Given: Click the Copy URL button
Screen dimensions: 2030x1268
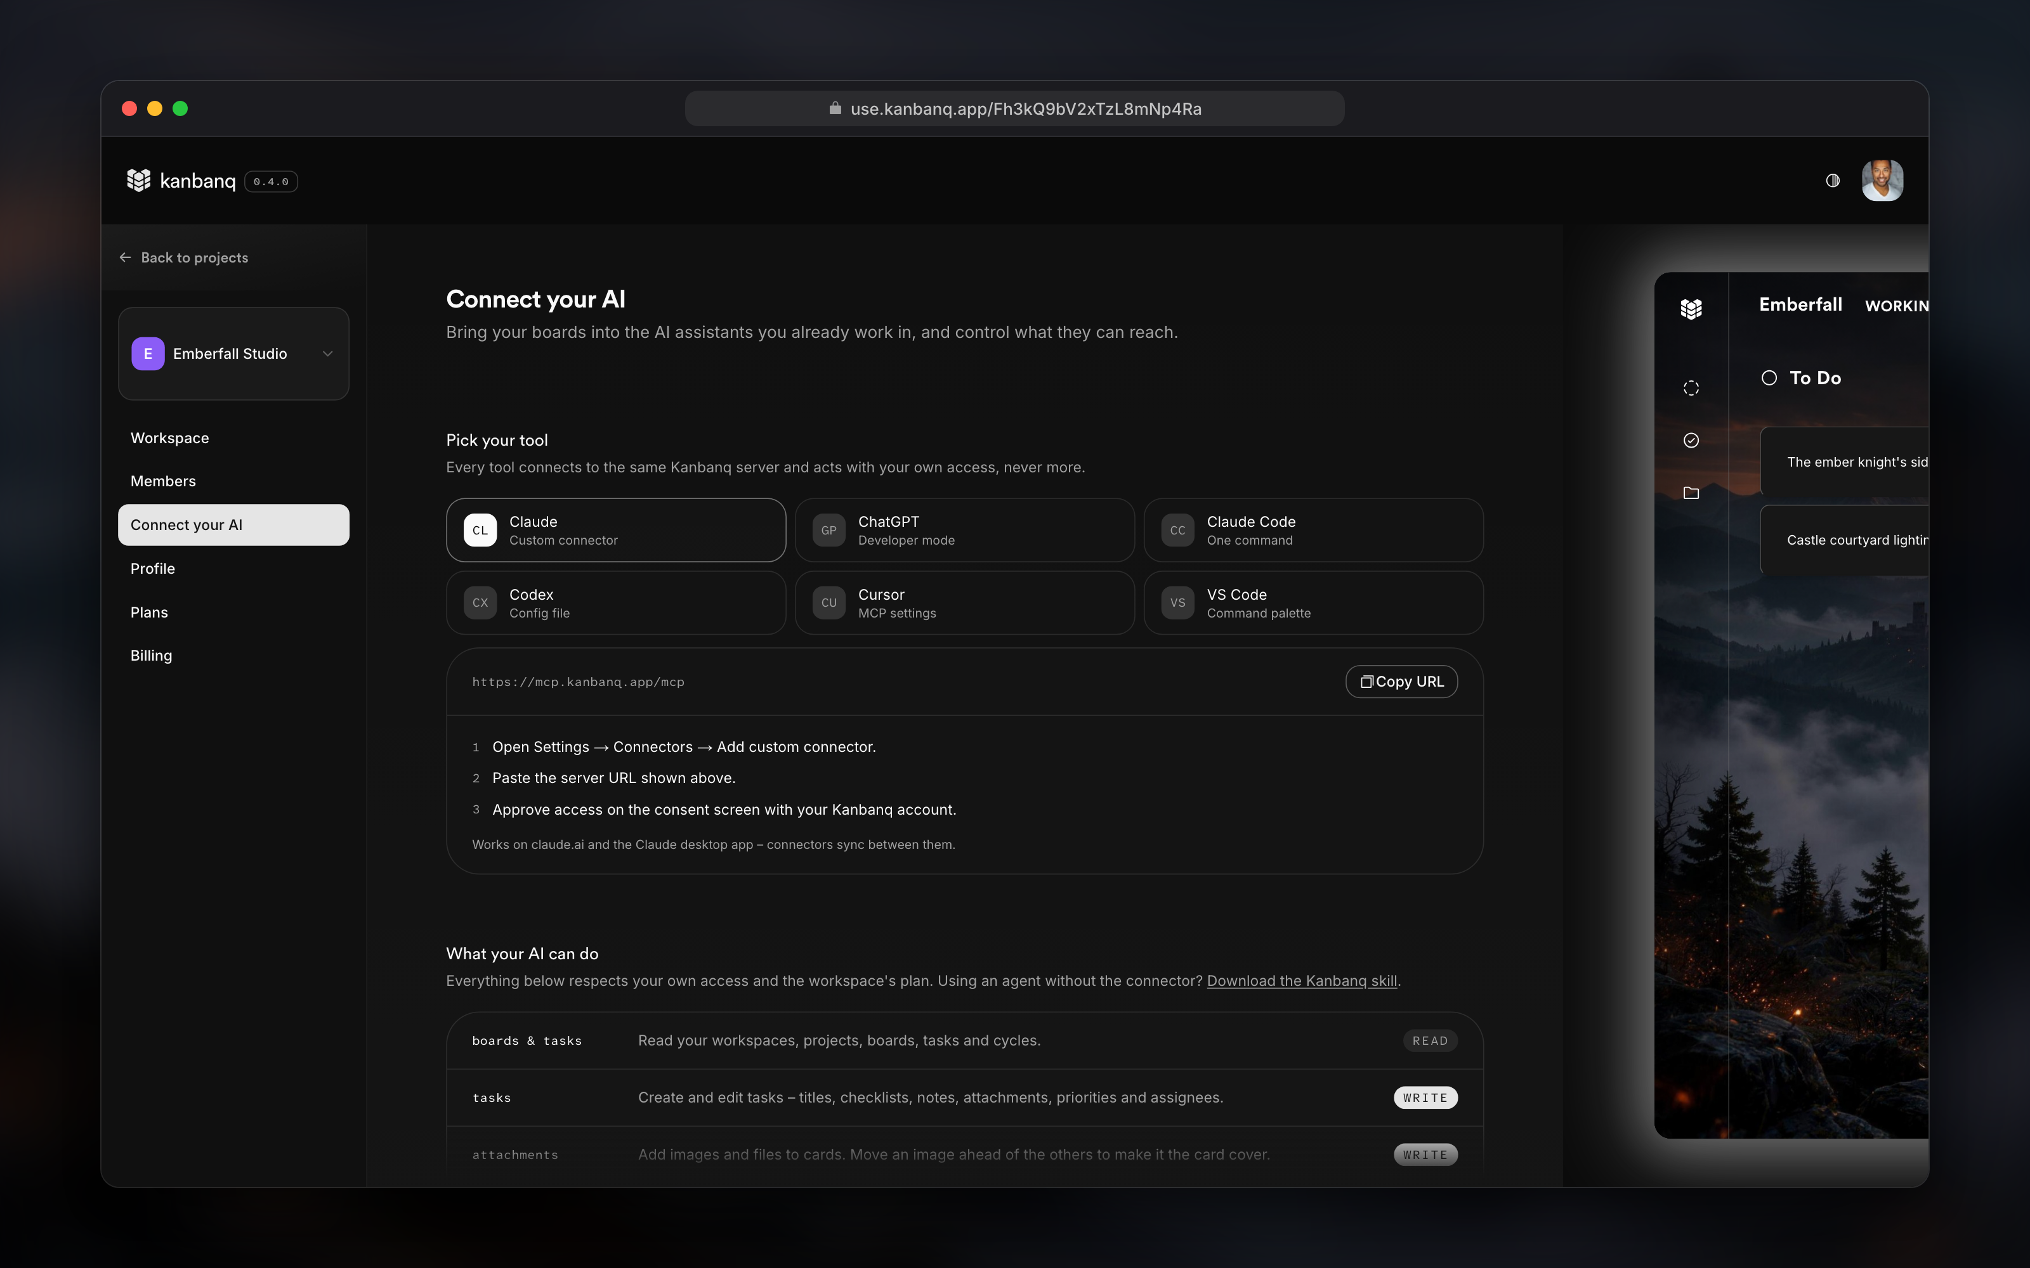Looking at the screenshot, I should click(1402, 682).
